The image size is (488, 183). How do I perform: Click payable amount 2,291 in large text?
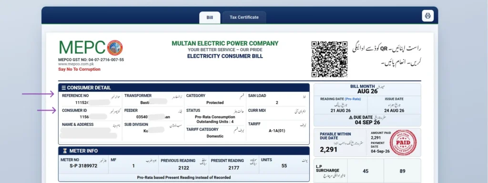328,150
